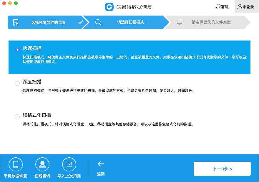Open 手机数据恢复 phone recovery icon

point(16,164)
